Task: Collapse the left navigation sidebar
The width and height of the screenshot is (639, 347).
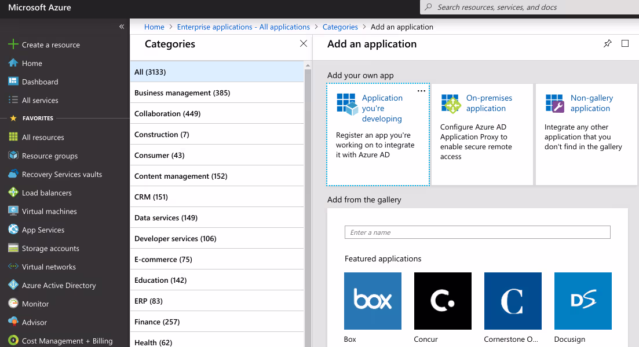Action: tap(122, 27)
